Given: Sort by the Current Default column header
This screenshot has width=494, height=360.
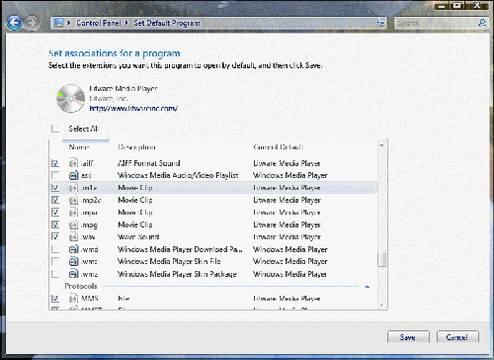Looking at the screenshot, I should point(279,147).
